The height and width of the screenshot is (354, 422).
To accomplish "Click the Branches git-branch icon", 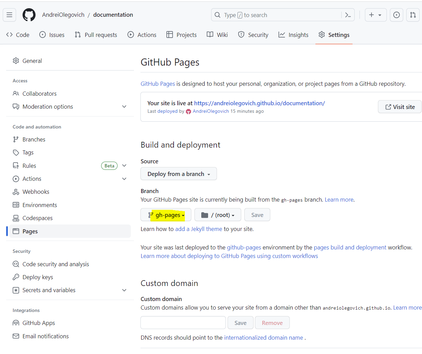I will tap(16, 139).
